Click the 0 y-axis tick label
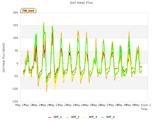 (x=17, y=63)
